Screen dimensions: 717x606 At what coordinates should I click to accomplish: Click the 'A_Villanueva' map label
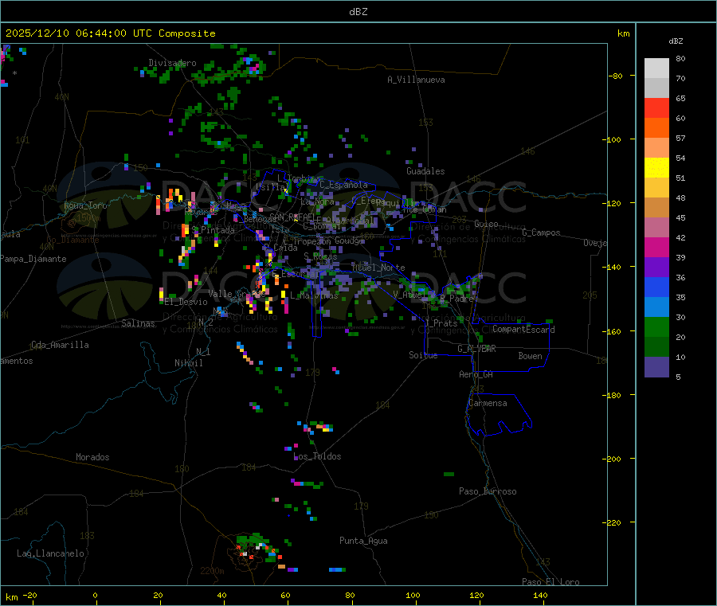[x=416, y=80]
